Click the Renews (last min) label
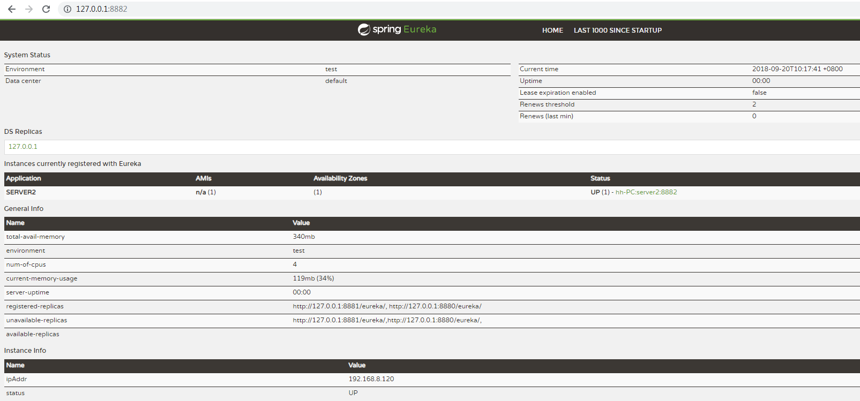860x401 pixels. click(x=547, y=116)
